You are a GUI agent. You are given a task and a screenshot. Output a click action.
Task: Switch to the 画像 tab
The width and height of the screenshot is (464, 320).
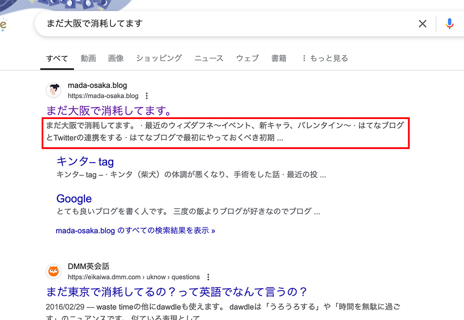pyautogui.click(x=116, y=58)
